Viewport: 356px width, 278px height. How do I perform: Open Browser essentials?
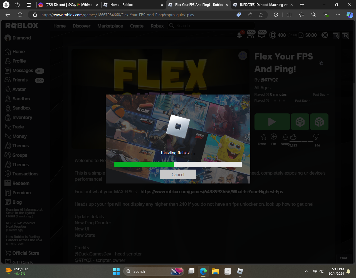(326, 15)
